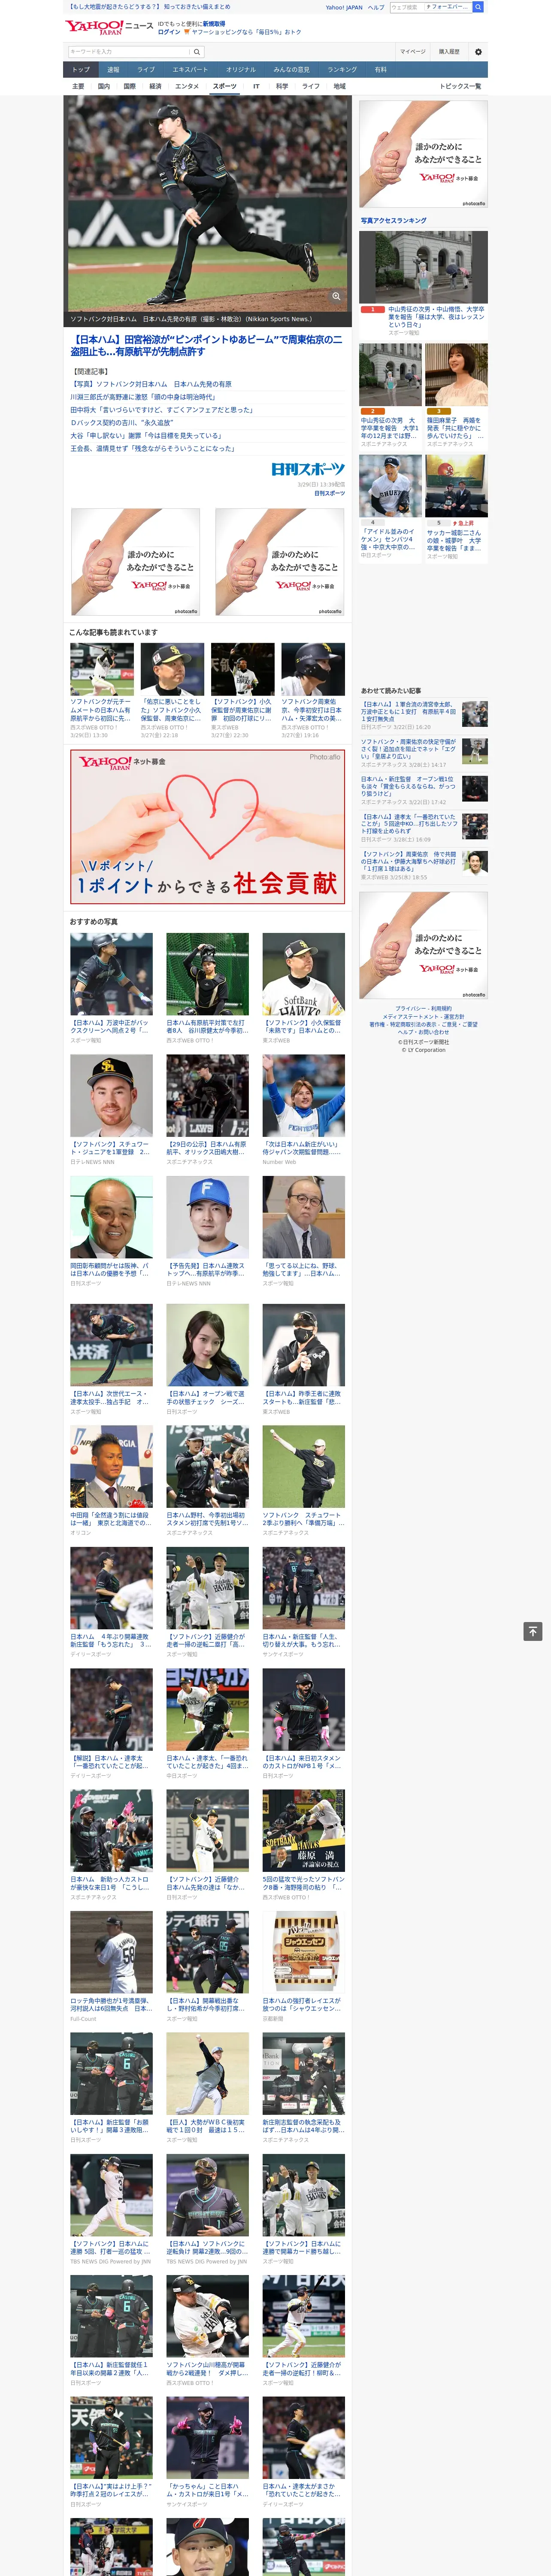This screenshot has height=2576, width=551.
Task: Open 周東佑京の快足守備 article link
Action: pos(409,749)
